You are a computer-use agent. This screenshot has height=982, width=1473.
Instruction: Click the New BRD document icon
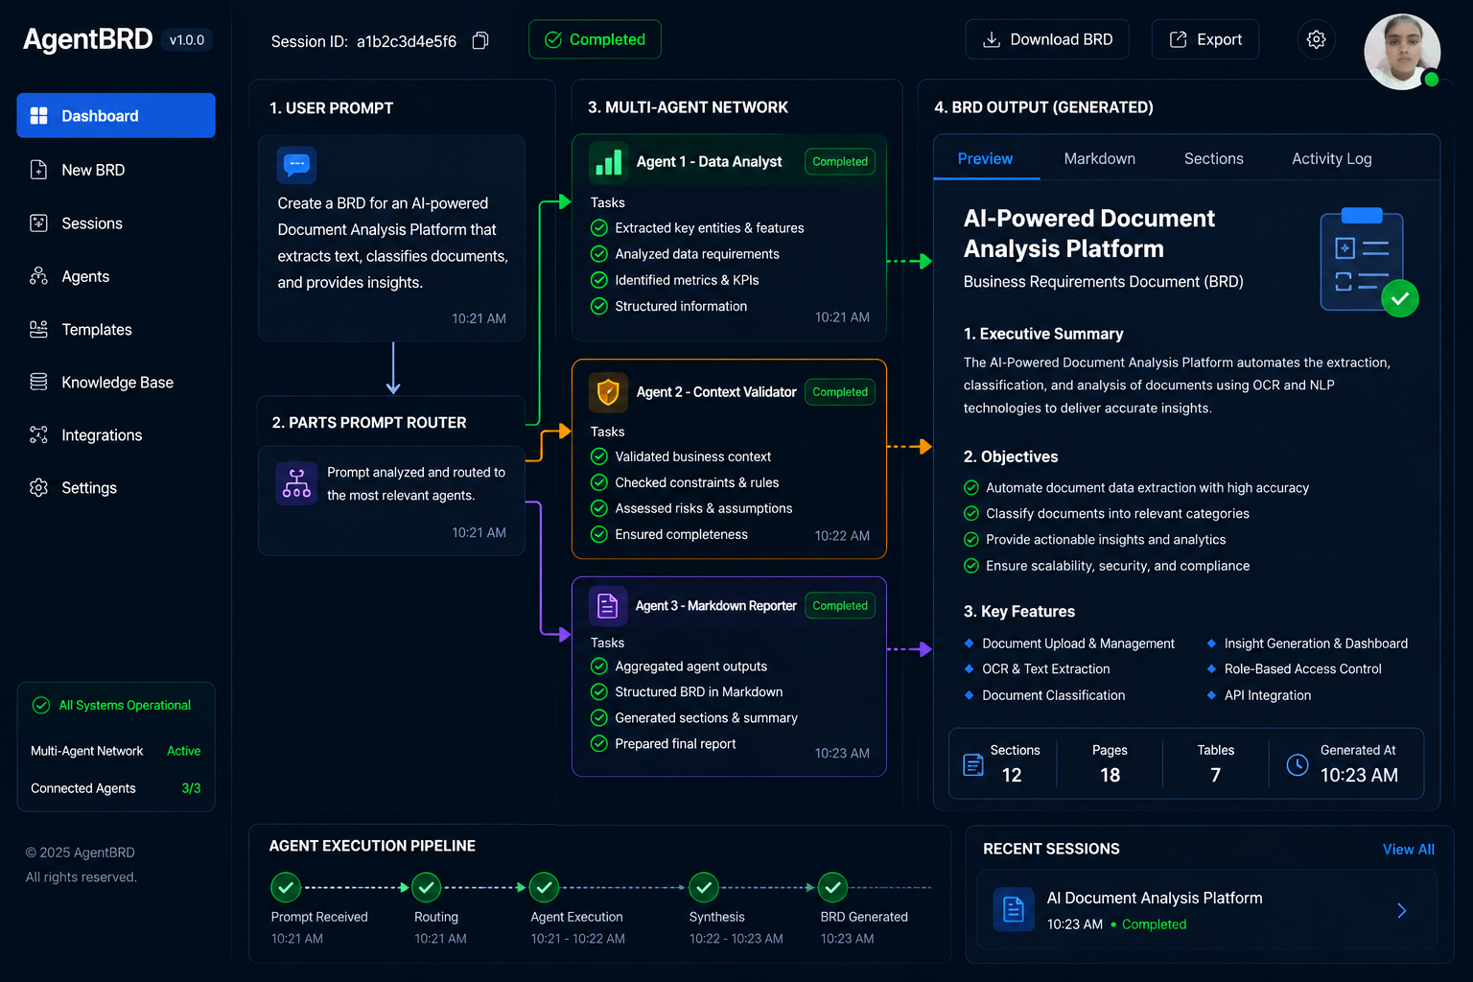(x=39, y=170)
